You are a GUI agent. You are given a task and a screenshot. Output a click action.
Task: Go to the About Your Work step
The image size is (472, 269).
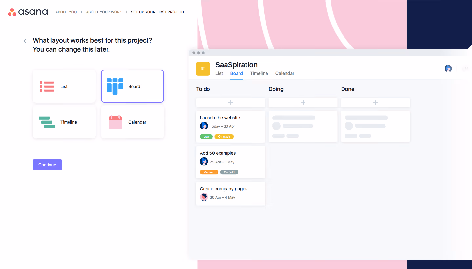click(104, 12)
